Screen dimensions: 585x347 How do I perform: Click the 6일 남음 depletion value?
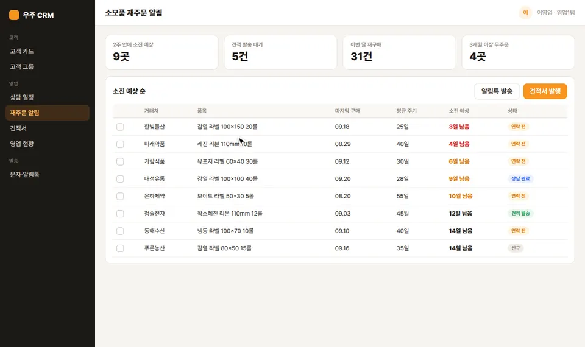click(459, 161)
